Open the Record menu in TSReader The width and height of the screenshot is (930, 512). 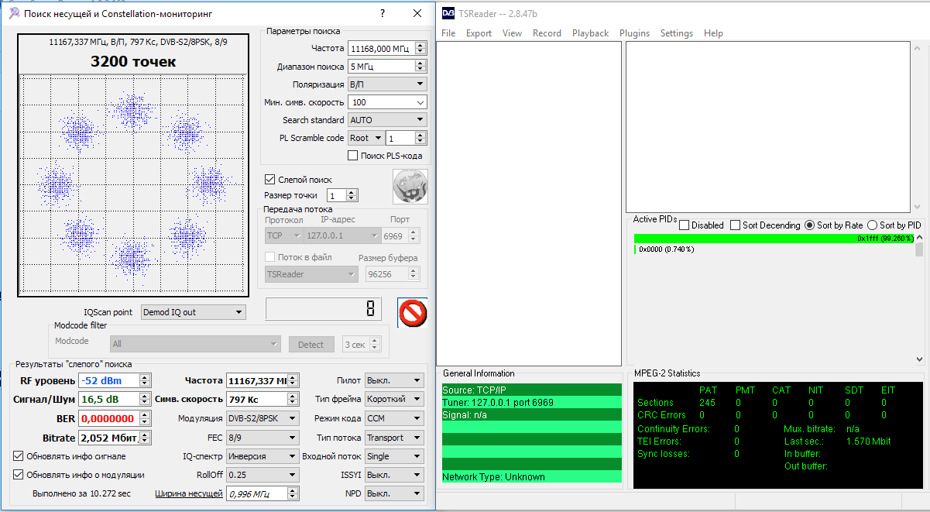click(x=547, y=33)
